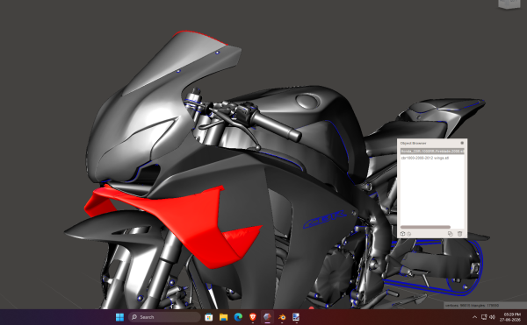The width and height of the screenshot is (527, 325).
Task: Select the Honda CBR Fireblade object entry
Action: pos(432,151)
